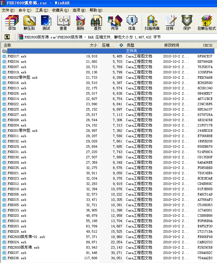
Task: Open the 收藏夹(O) menu
Action: (60, 10)
